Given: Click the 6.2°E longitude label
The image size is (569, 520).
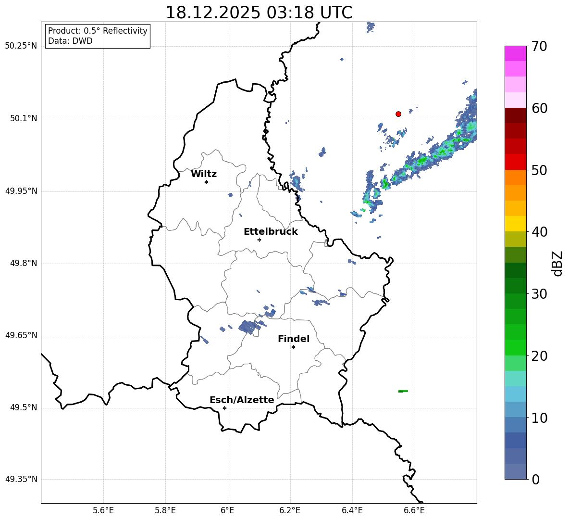Looking at the screenshot, I should tap(290, 510).
